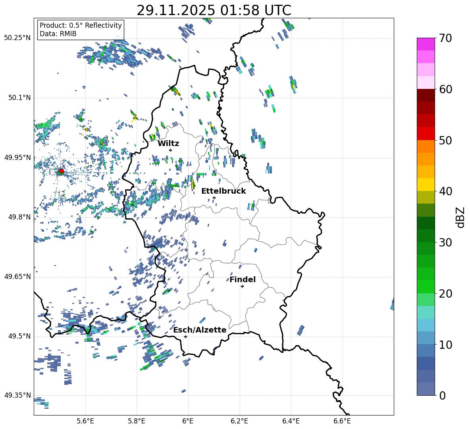Pick the magenta swatch atop the colorbar
This screenshot has height=429, width=470.
426,44
